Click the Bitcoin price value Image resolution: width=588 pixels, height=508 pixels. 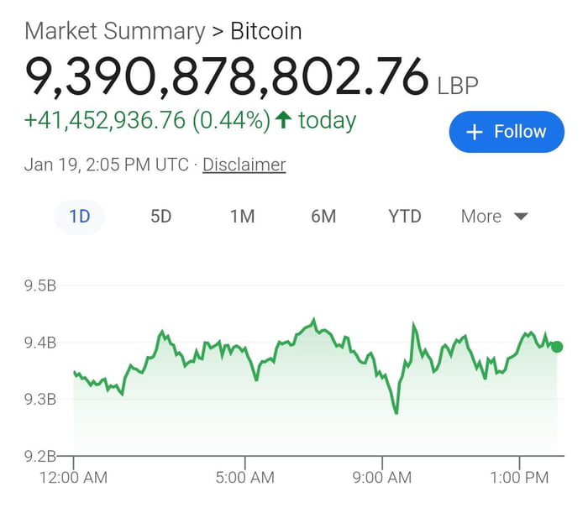(x=227, y=76)
